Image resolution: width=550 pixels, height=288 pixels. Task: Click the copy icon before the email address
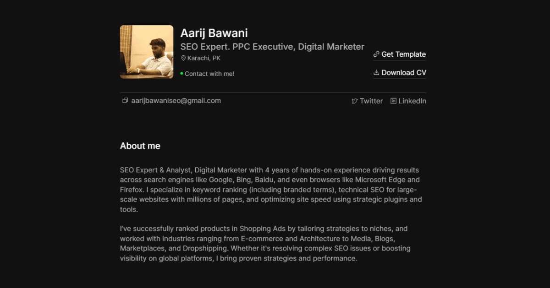click(125, 101)
